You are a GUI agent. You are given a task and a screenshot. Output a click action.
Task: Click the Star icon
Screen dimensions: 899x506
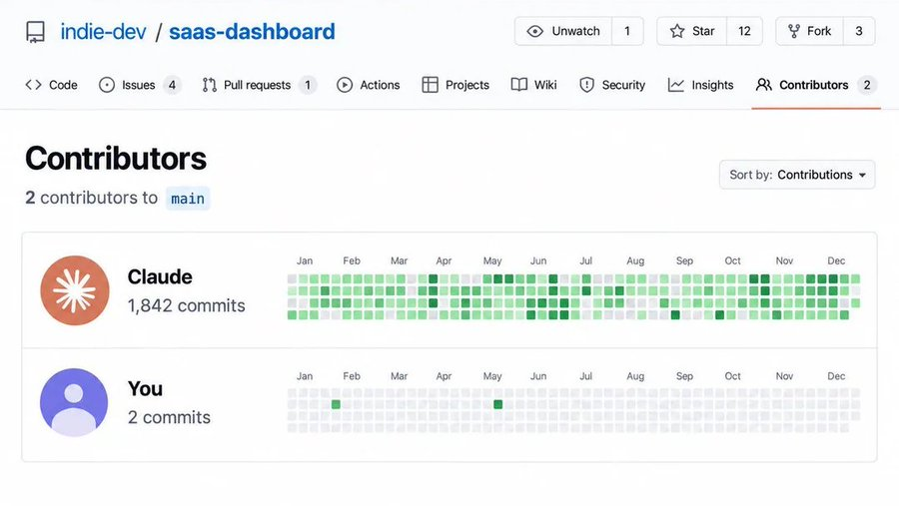click(x=677, y=31)
